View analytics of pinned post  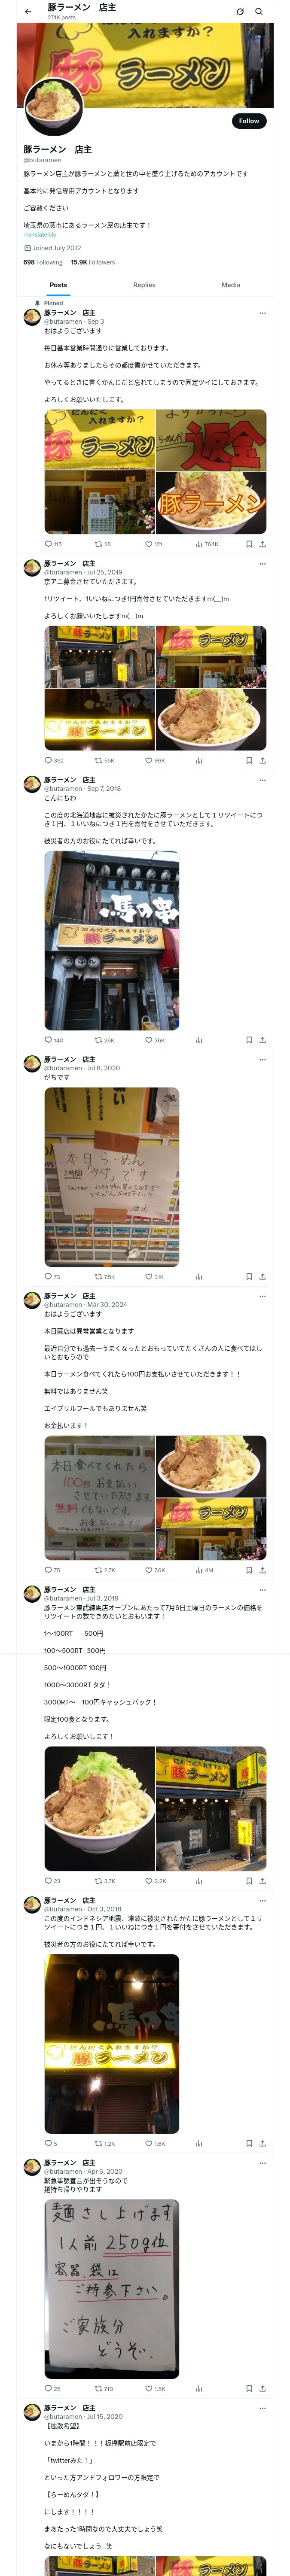[198, 544]
